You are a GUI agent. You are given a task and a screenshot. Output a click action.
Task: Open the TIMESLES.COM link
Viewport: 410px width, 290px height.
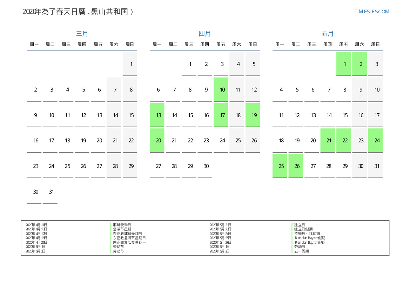click(x=371, y=12)
